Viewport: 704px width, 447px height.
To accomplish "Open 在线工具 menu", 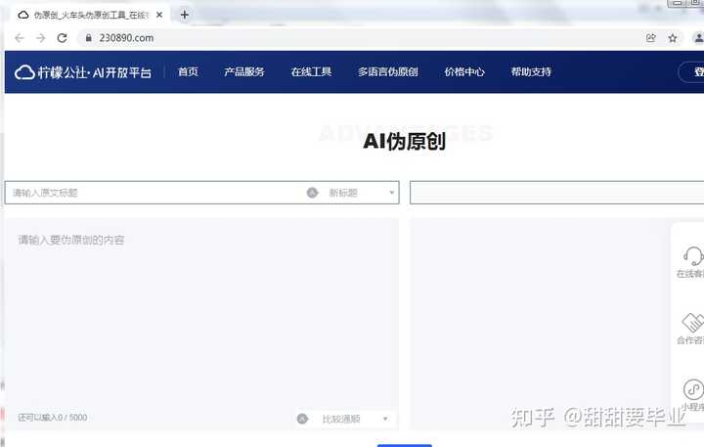I will point(311,71).
